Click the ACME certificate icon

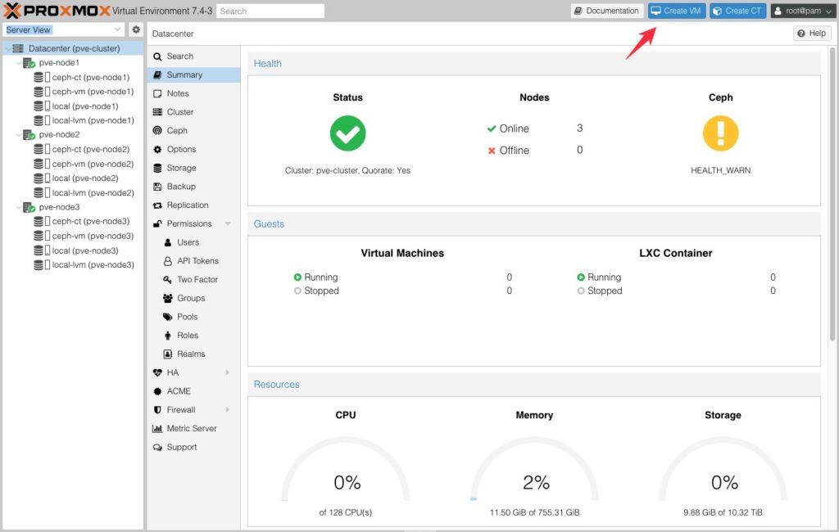[x=157, y=391]
